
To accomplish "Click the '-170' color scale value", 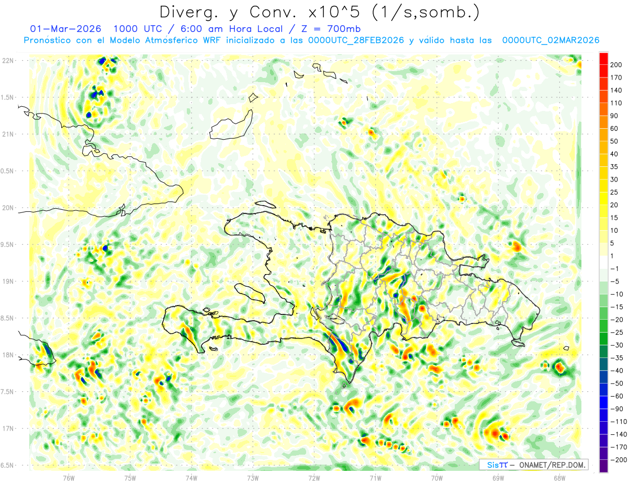I will point(618,447).
